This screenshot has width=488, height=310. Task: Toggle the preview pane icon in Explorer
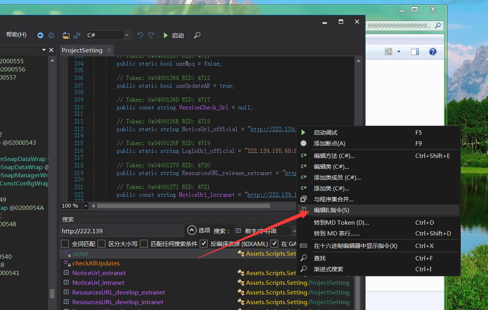tap(415, 52)
